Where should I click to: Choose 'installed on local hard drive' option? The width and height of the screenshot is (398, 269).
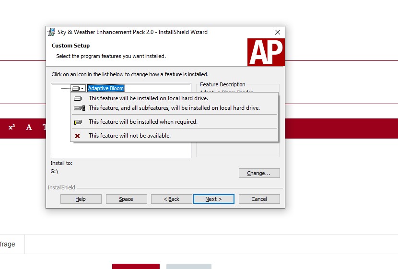click(174, 98)
